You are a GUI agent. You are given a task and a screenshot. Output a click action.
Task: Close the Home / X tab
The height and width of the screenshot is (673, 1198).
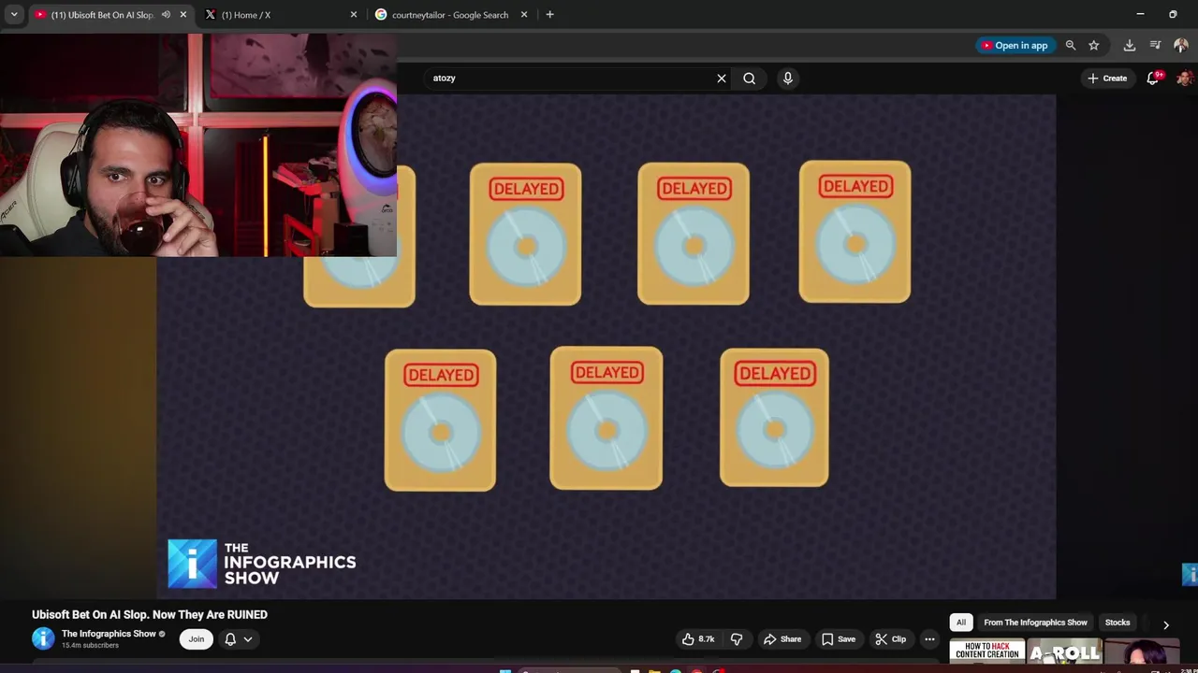[354, 15]
